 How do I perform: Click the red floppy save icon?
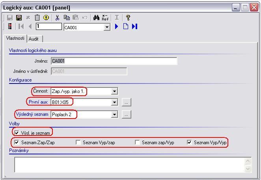[x=19, y=18]
